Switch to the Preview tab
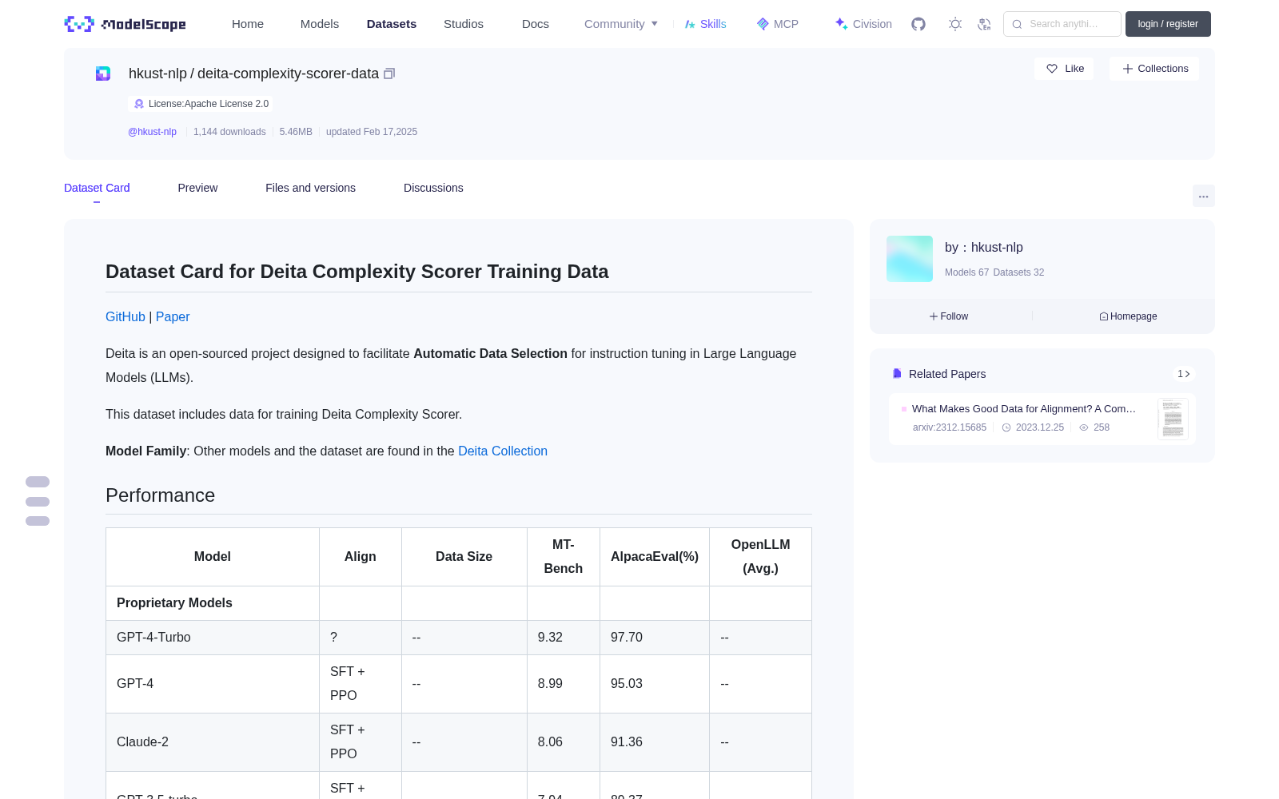Image resolution: width=1279 pixels, height=799 pixels. 197,188
